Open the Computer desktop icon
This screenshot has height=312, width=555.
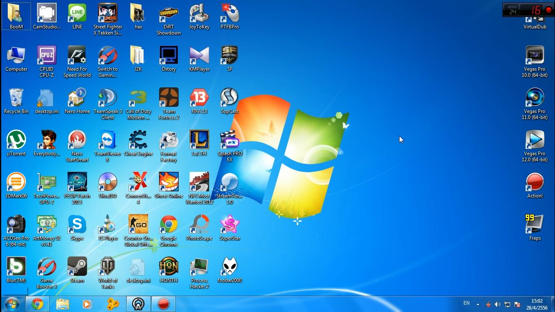pyautogui.click(x=16, y=58)
